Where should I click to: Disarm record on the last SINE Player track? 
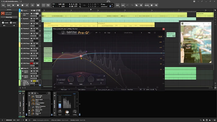(x=32, y=63)
